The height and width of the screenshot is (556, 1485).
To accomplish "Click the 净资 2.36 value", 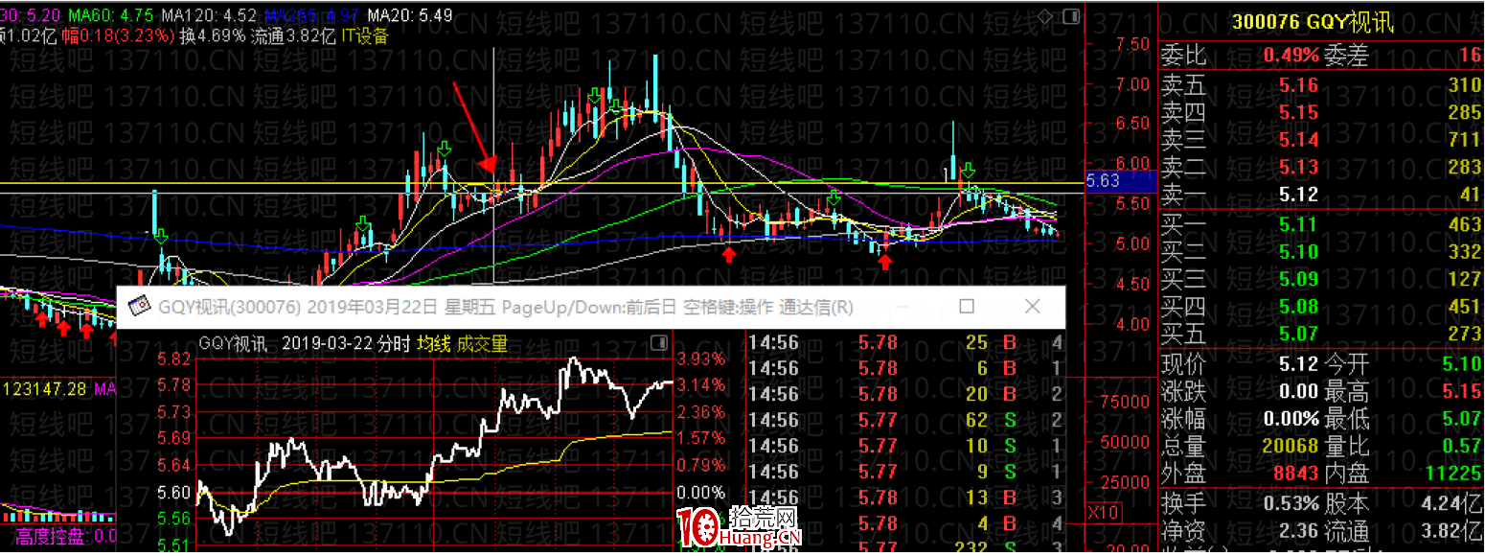I will click(1299, 531).
